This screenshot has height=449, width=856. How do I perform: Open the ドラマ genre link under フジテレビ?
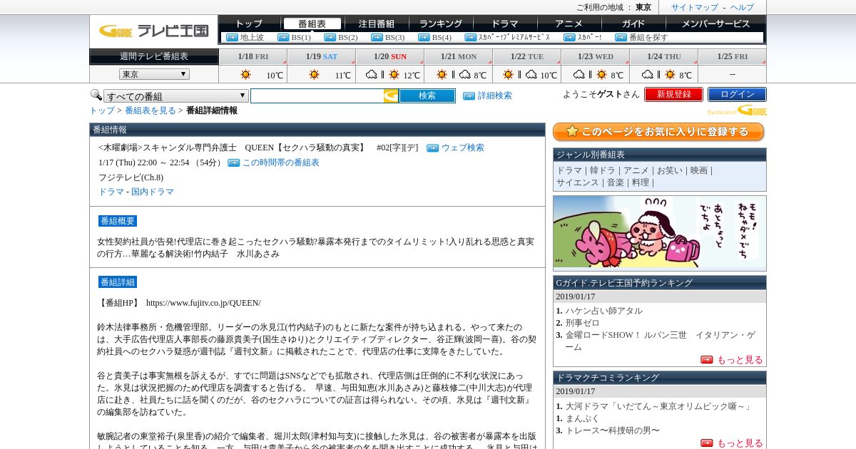(x=111, y=192)
